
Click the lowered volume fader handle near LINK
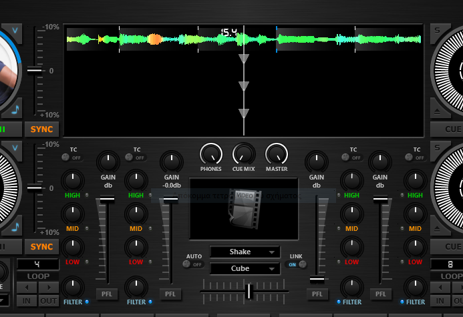click(317, 279)
